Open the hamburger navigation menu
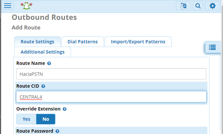The image size is (223, 134). 7,6
